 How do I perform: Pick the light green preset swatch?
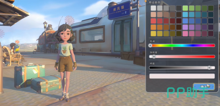pyautogui.click(x=185, y=8)
